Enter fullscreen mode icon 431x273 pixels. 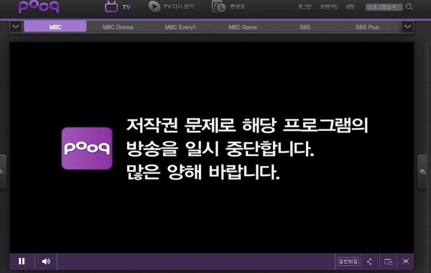click(405, 262)
